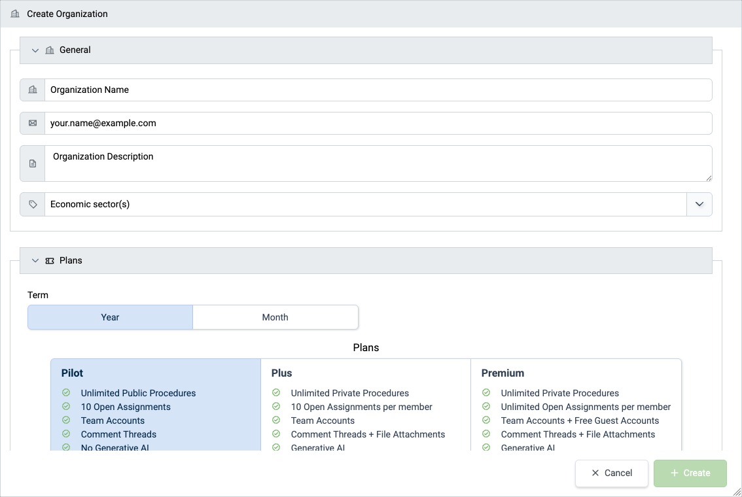This screenshot has height=497, width=742.
Task: Choose the Premium plan card
Action: pos(576,405)
